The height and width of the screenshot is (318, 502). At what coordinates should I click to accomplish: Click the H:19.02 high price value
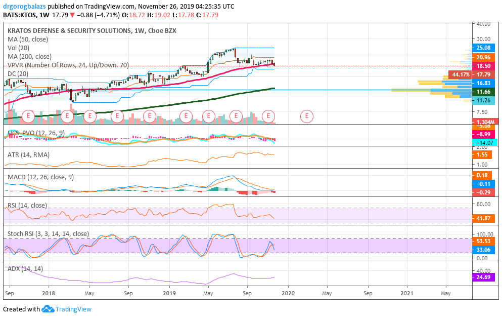(158, 15)
